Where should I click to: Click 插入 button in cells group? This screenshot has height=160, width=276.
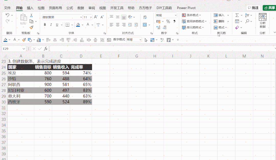tap(219, 15)
